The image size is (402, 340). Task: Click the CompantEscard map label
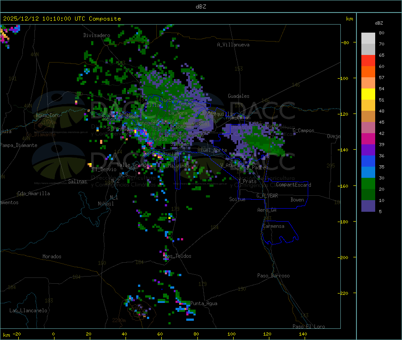click(293, 185)
